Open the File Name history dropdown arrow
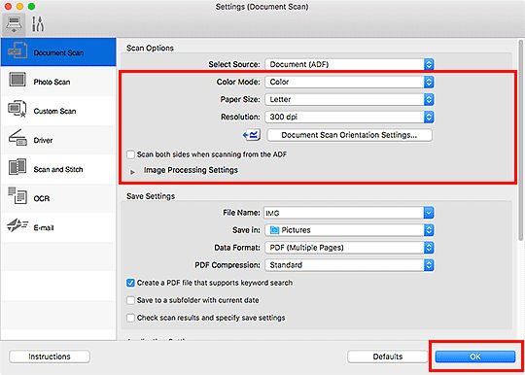 [429, 213]
